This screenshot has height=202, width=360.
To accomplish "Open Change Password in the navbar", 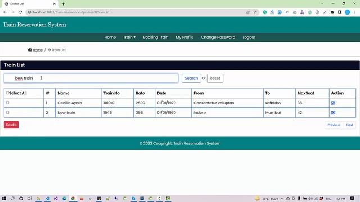I will (218, 38).
